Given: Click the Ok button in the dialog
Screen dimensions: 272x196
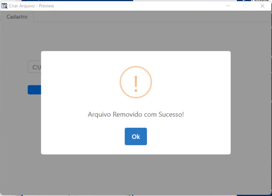Looking at the screenshot, I should [x=136, y=136].
